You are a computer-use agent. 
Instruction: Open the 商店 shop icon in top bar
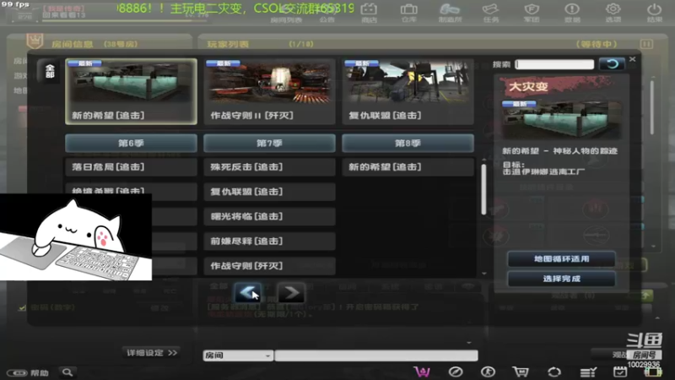coord(369,12)
